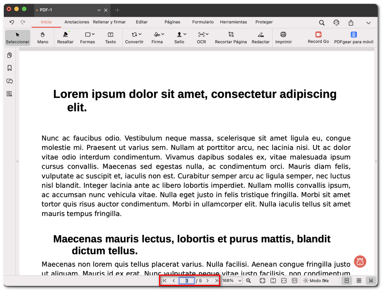Open the zoom percentage dropdown
The height and width of the screenshot is (291, 382).
[x=231, y=280]
